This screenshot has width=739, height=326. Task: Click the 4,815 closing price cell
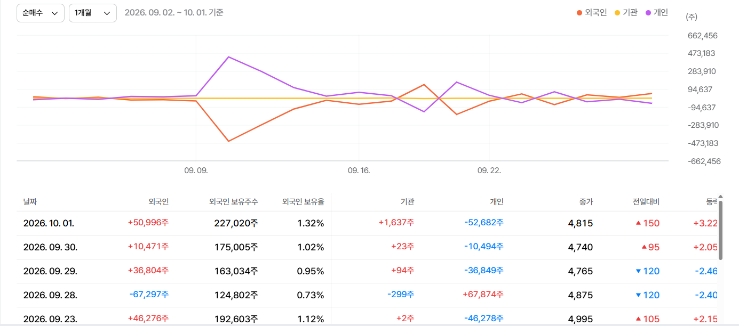tap(581, 223)
